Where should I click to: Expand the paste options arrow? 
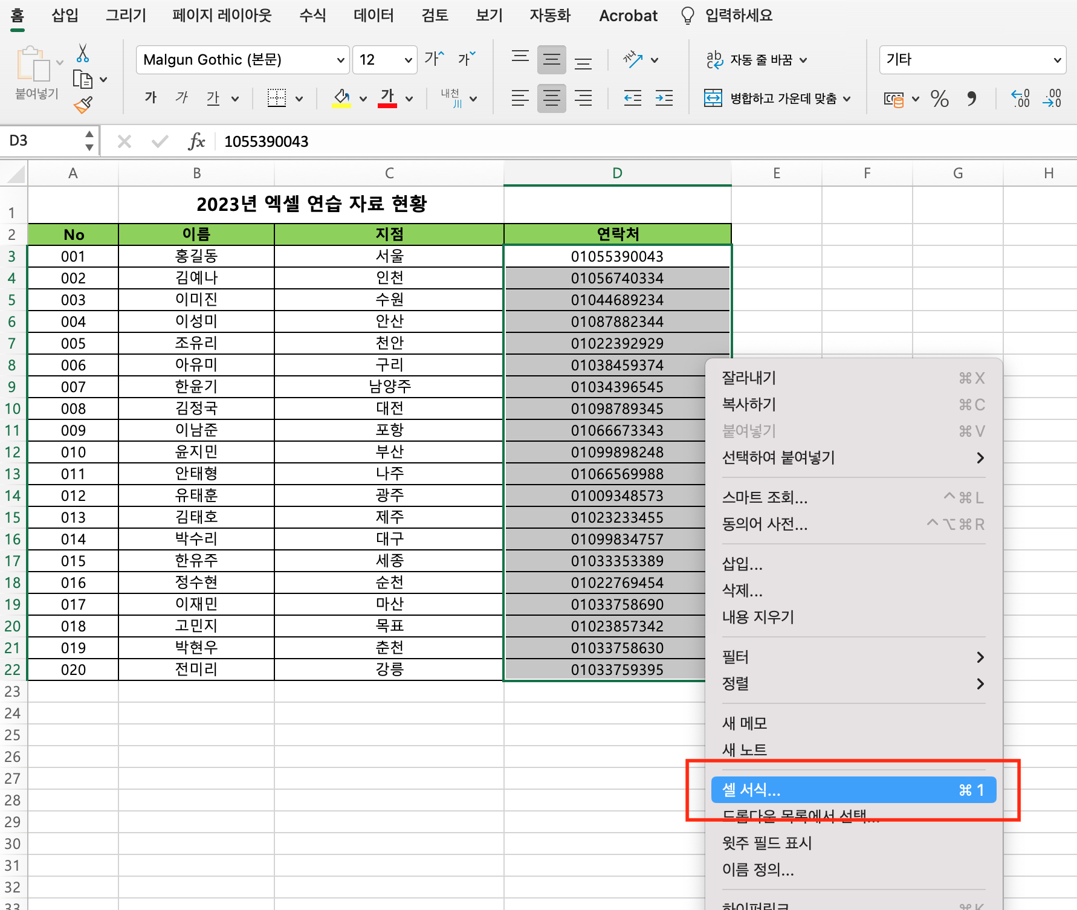point(59,62)
